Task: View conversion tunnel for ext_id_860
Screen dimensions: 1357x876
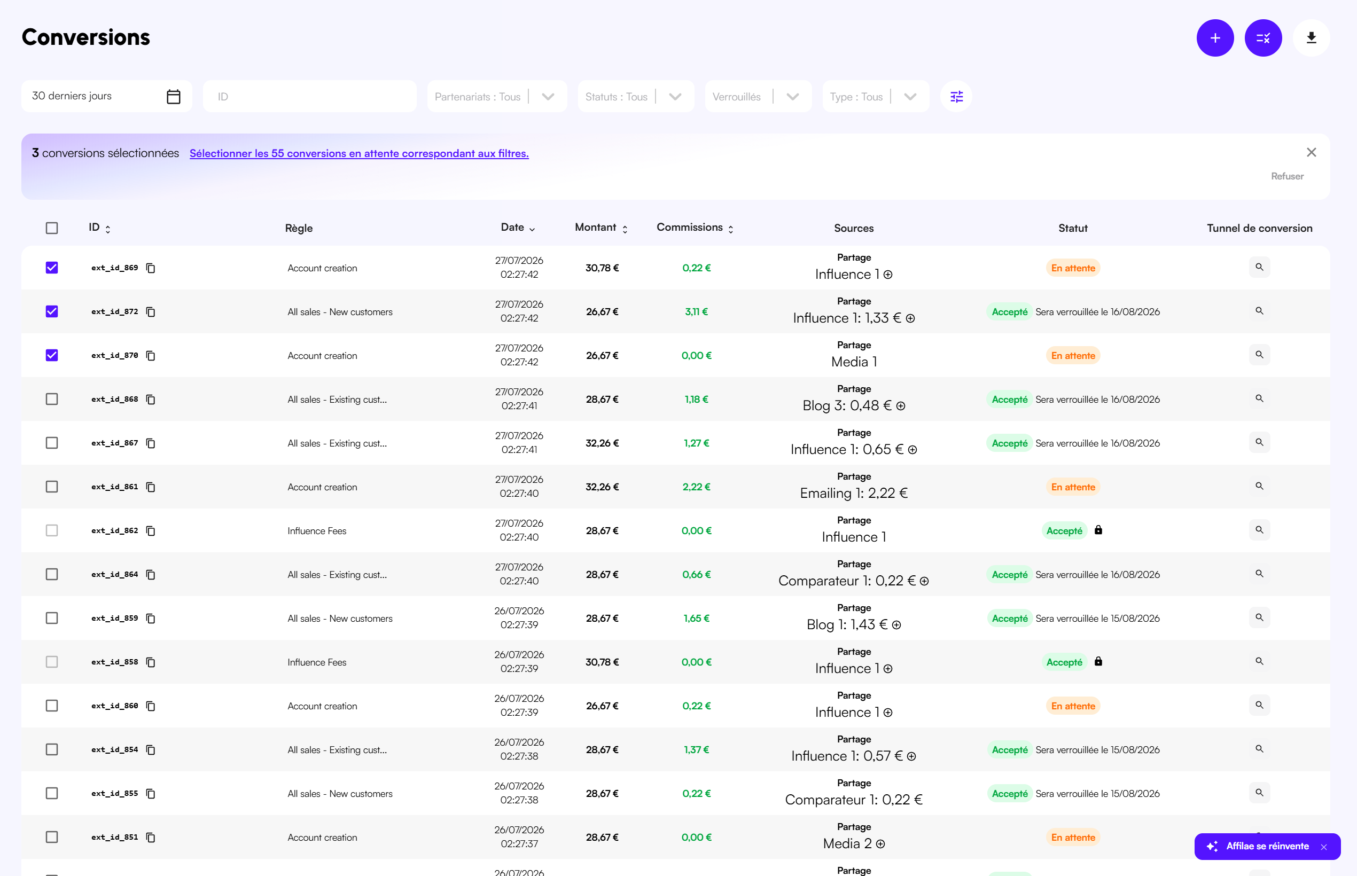Action: (x=1259, y=705)
